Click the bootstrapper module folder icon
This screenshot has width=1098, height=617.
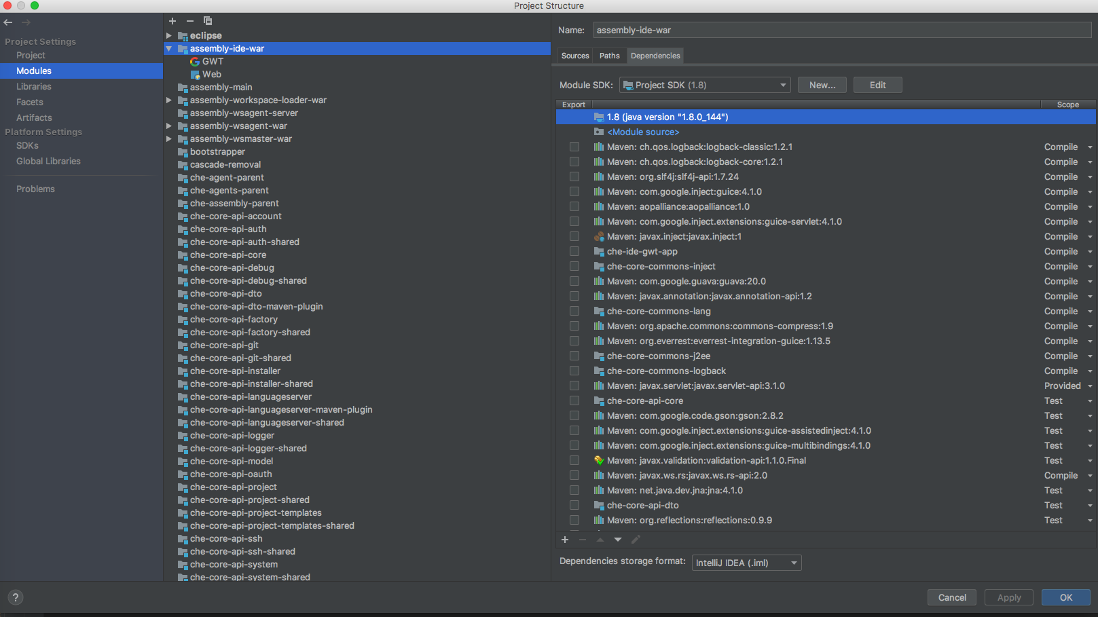click(183, 152)
